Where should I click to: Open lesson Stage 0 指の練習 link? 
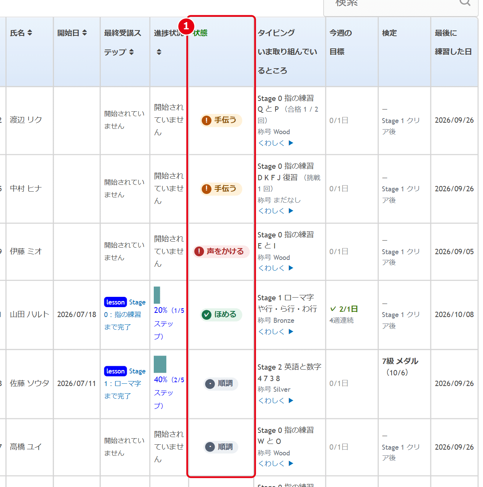[125, 314]
